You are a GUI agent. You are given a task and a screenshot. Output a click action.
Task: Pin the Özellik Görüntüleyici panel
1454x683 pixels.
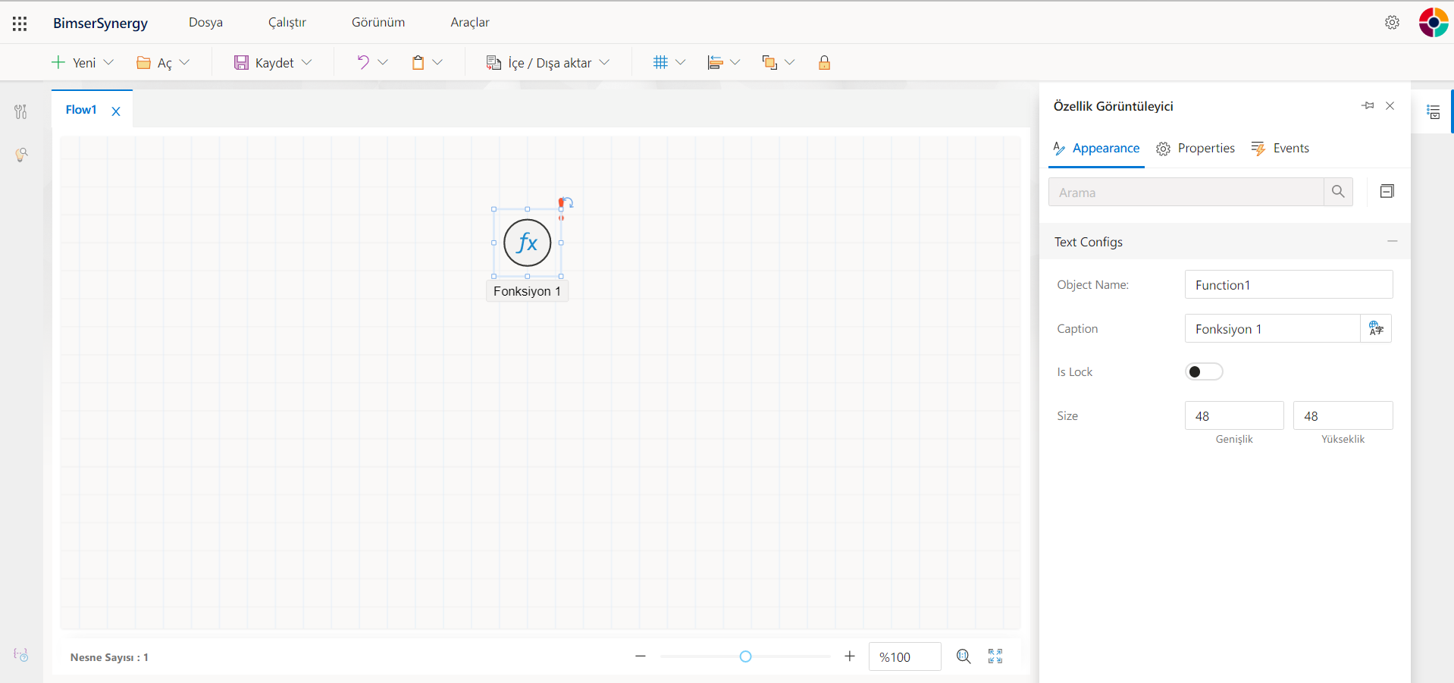point(1368,106)
